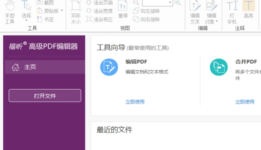Set view to Actual Size (实际大小)
This screenshot has height=150, width=261.
click(76, 12)
